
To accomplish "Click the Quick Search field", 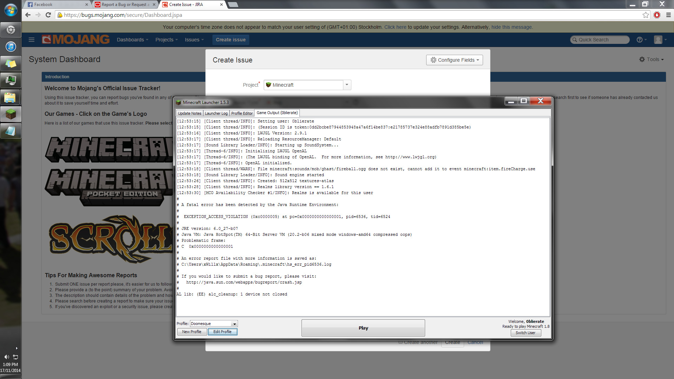I will 600,40.
